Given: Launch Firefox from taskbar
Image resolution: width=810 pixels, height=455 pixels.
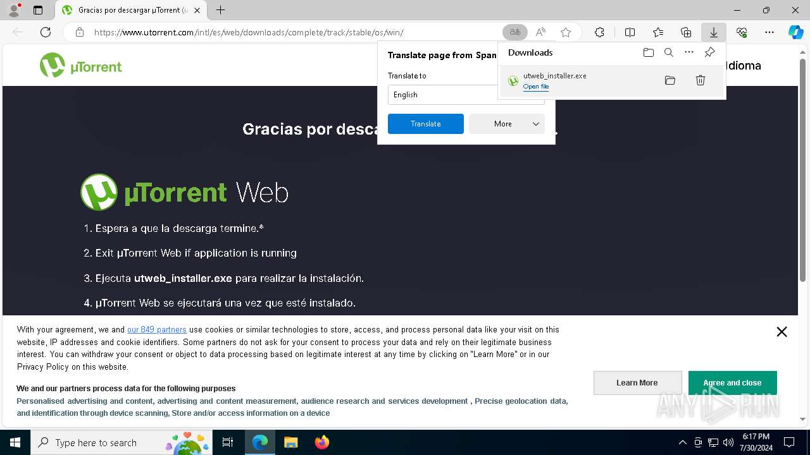Looking at the screenshot, I should tap(322, 442).
